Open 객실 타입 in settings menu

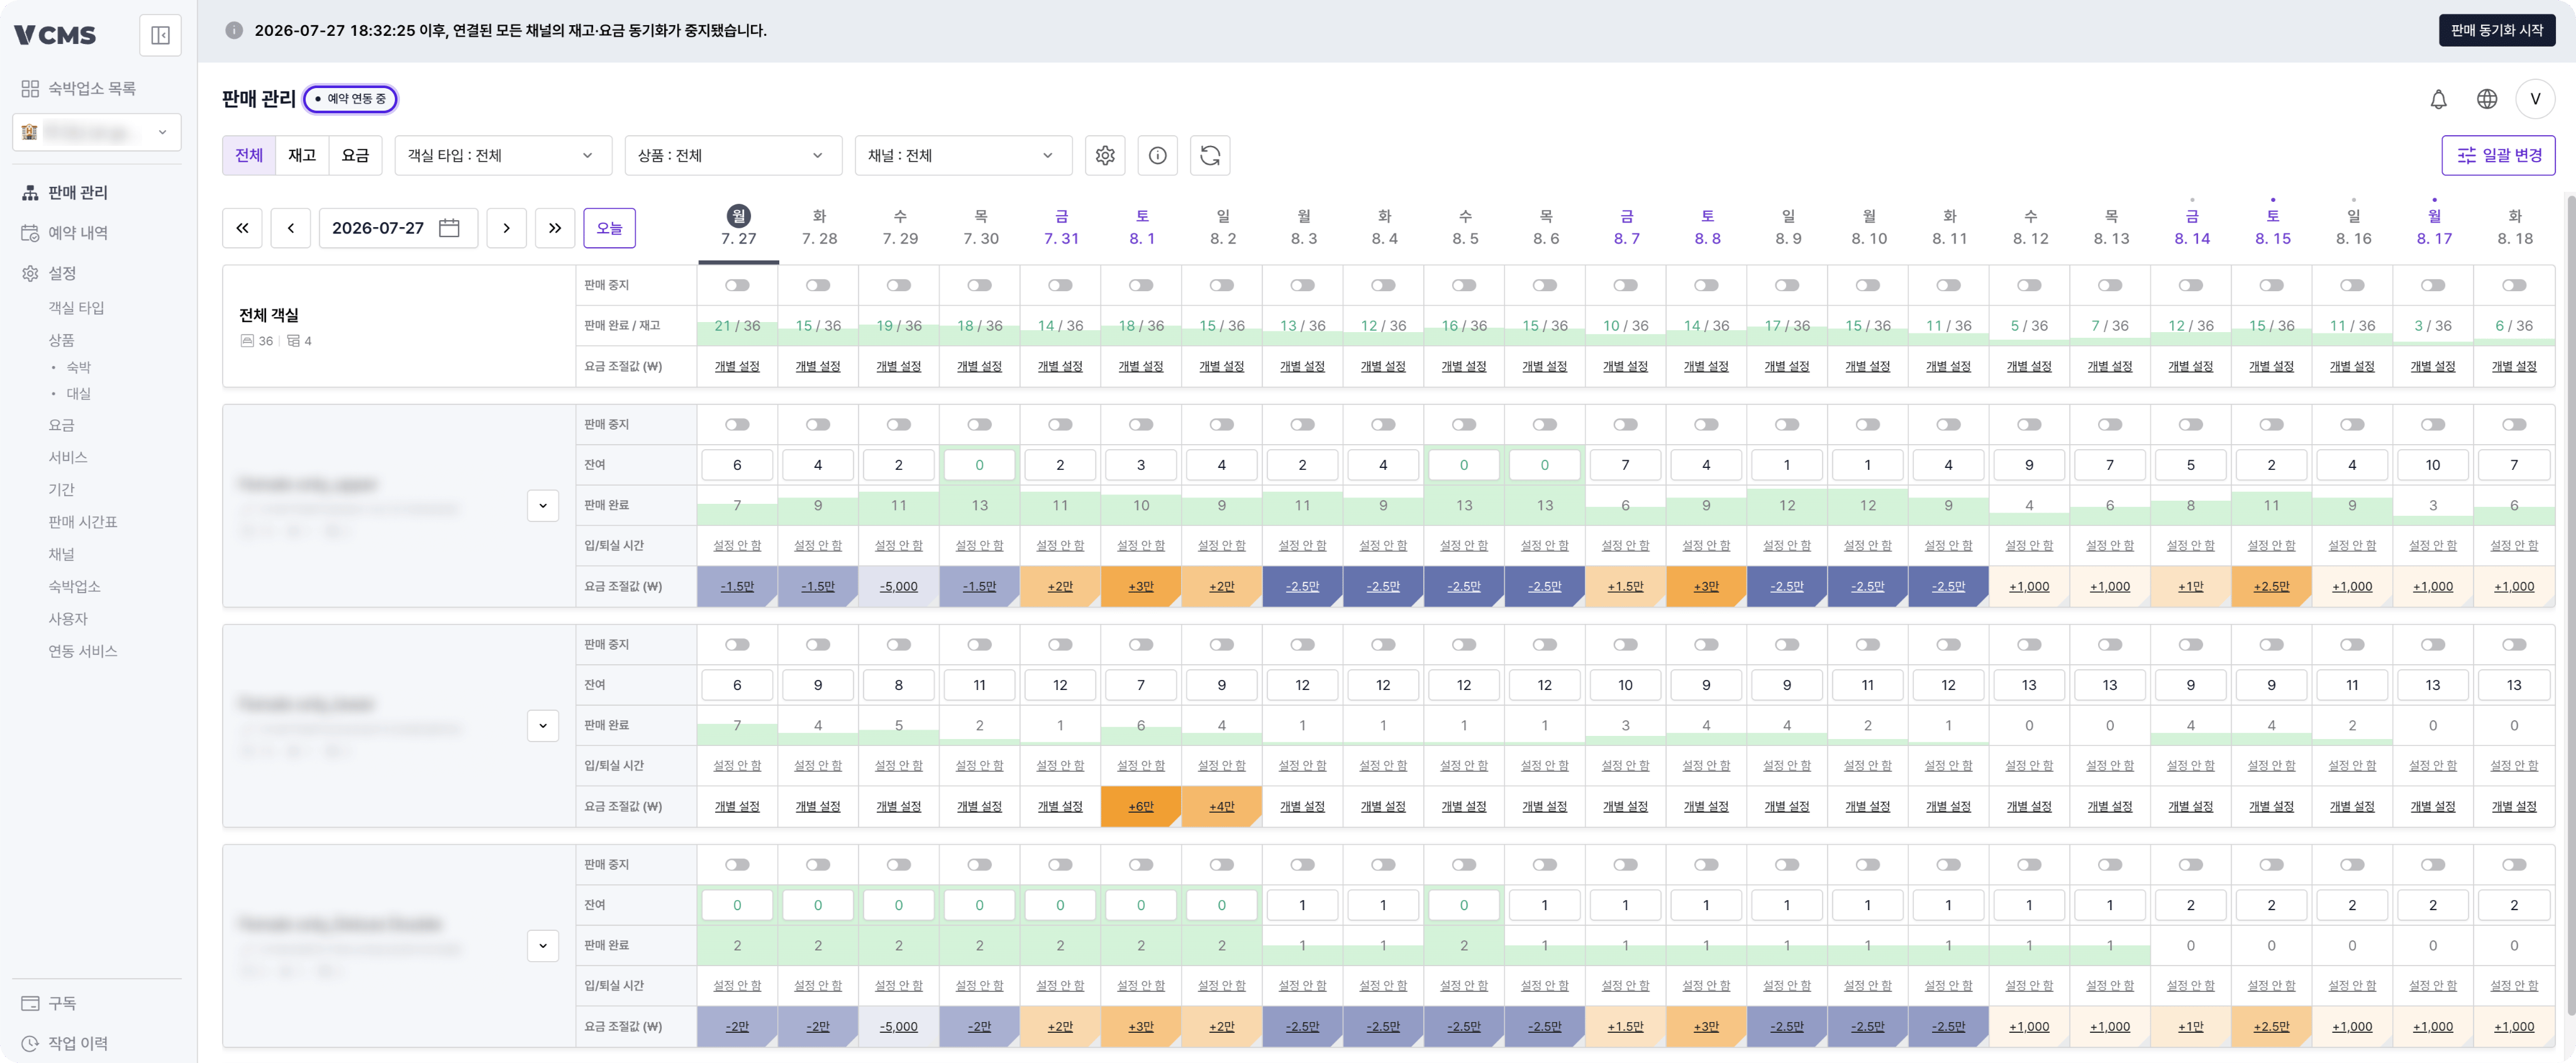77,308
